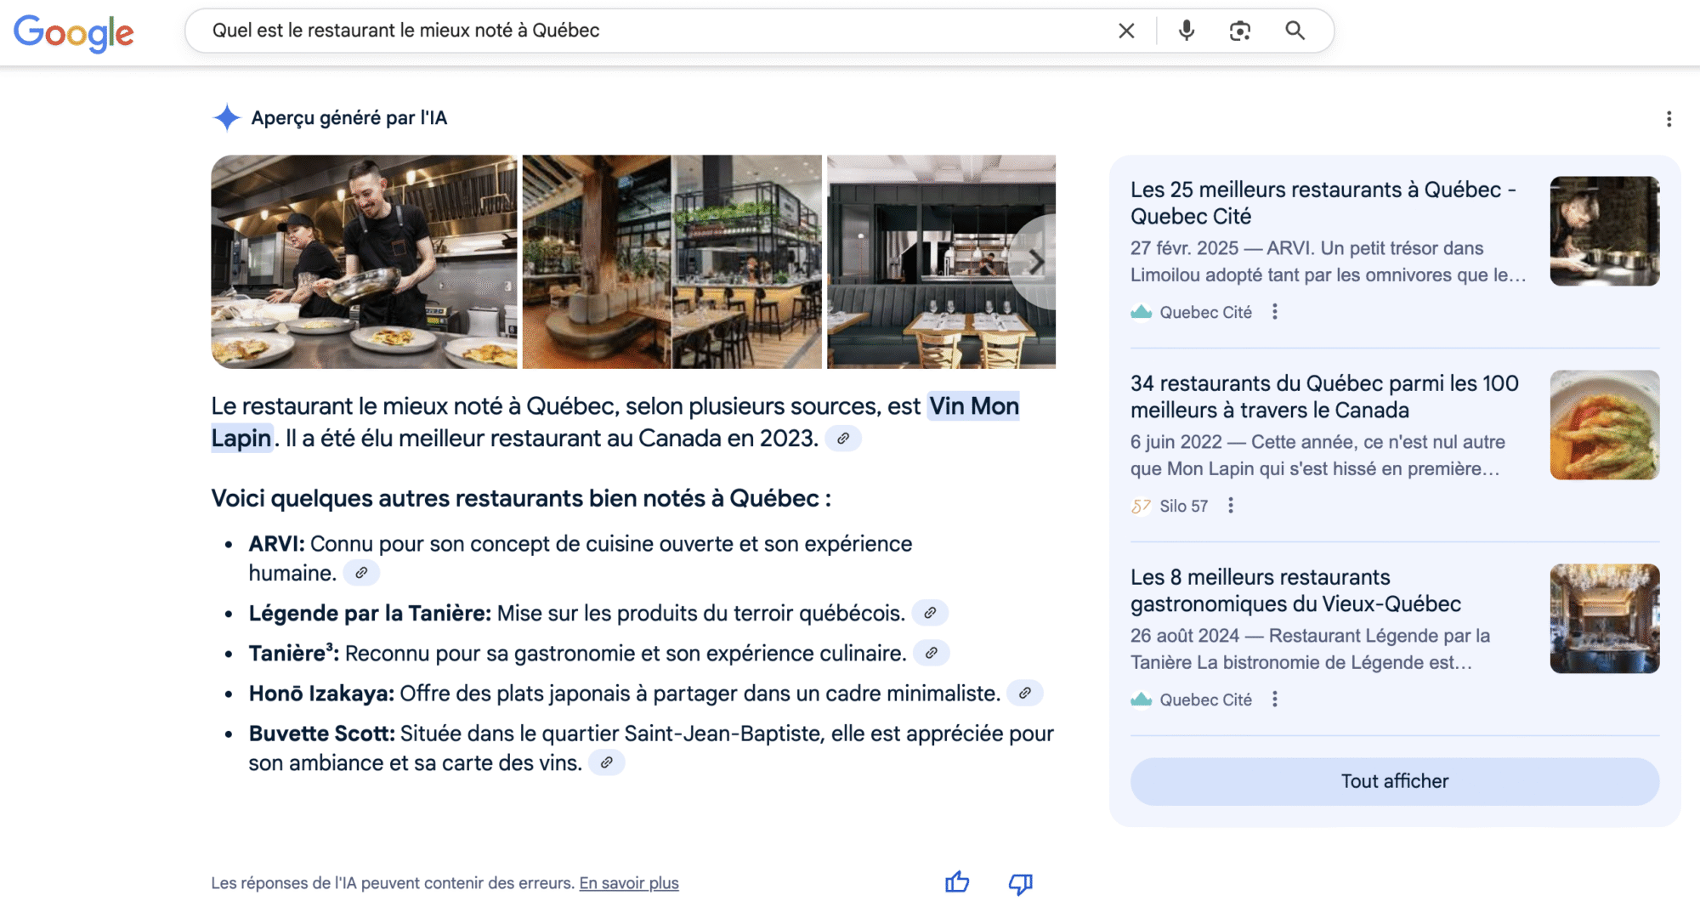
Task: Open 'Les 25 meilleurs restaurants à Québec' article
Action: [1323, 203]
